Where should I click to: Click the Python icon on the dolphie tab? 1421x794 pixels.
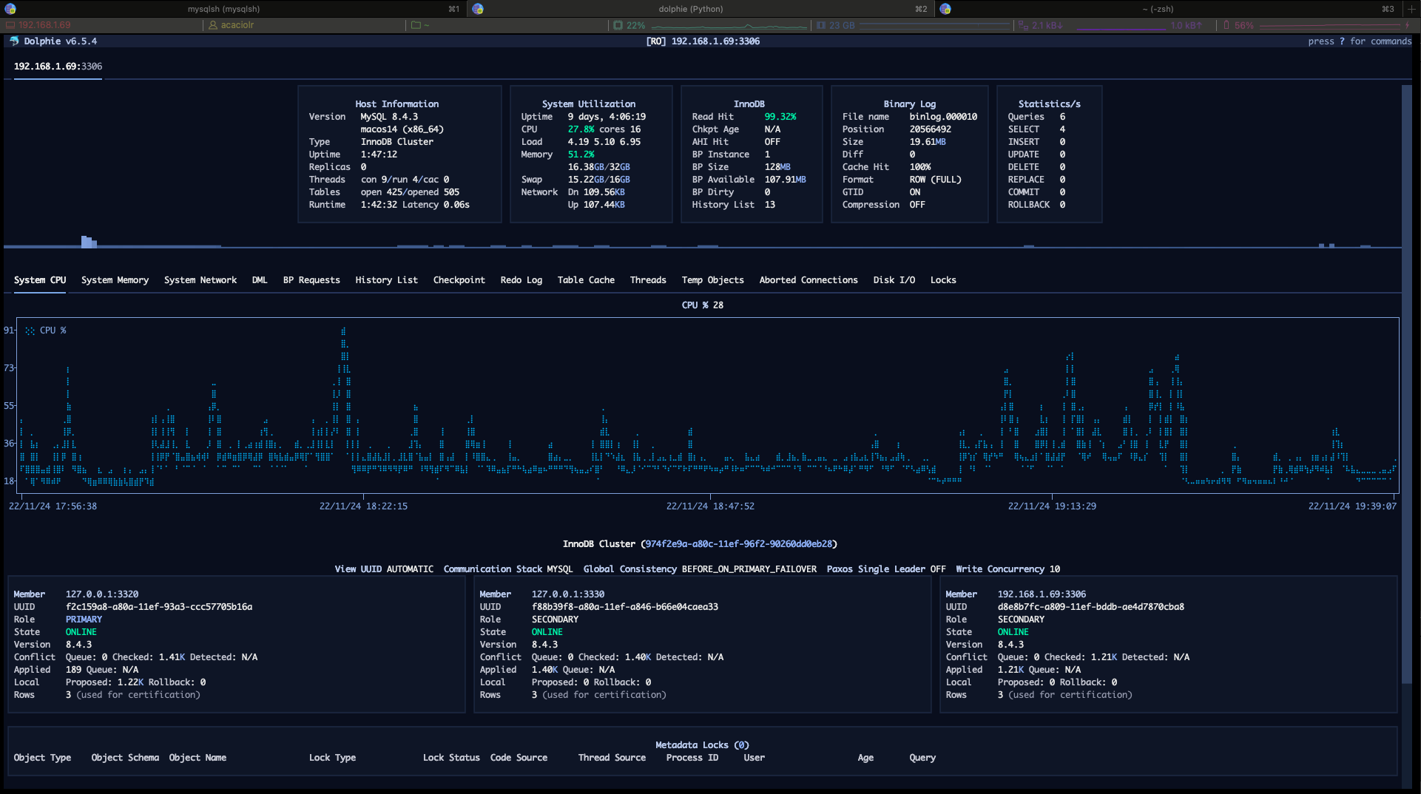coord(478,9)
